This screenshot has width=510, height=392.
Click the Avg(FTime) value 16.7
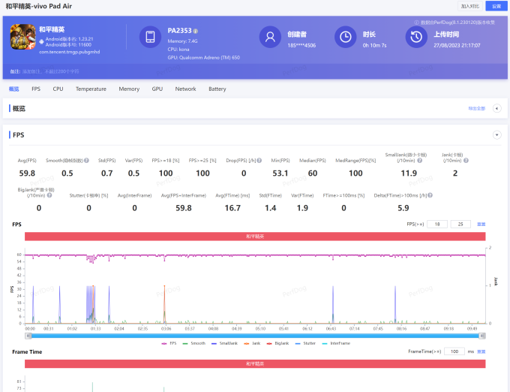tap(232, 208)
